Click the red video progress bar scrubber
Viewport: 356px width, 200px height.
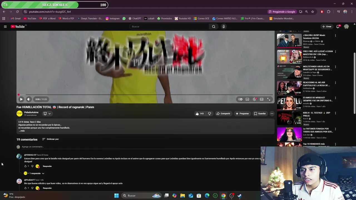19,95
